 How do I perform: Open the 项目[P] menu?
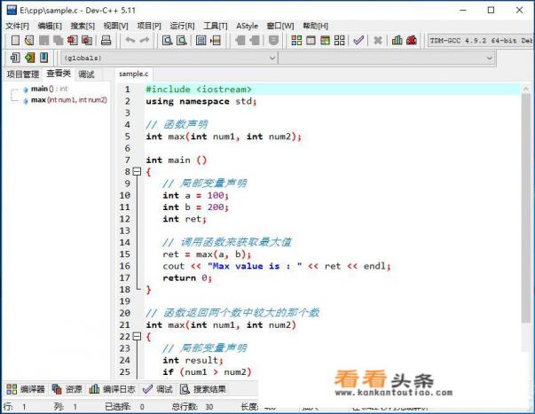pyautogui.click(x=149, y=26)
